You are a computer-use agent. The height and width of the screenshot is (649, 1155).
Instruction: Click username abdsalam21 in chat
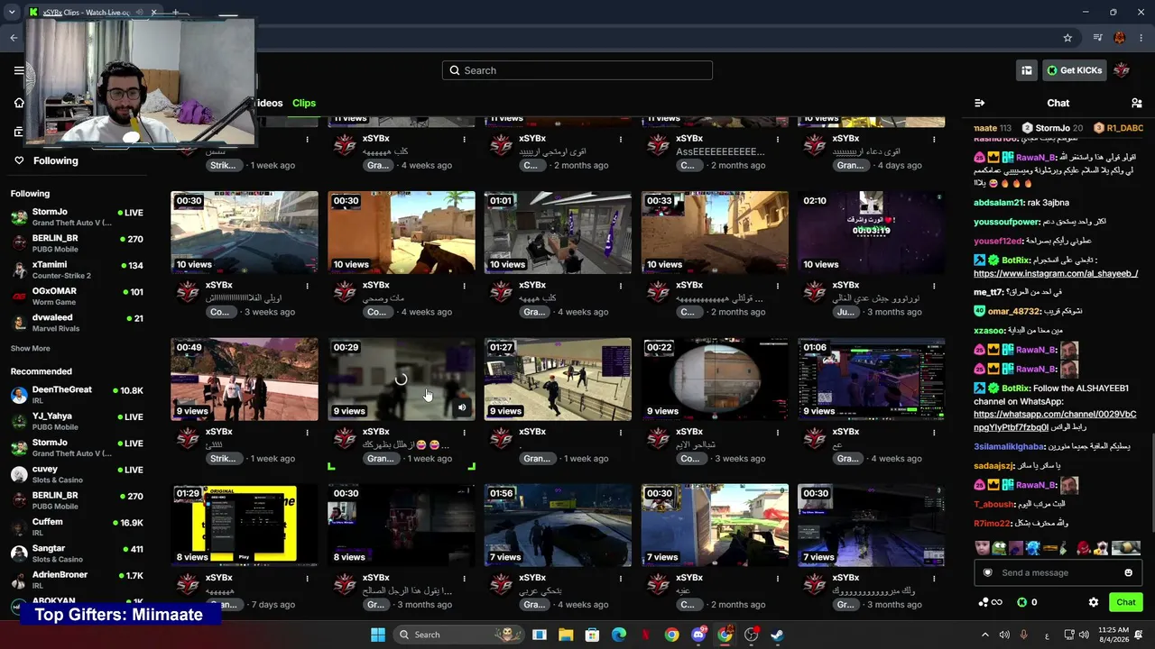click(999, 203)
